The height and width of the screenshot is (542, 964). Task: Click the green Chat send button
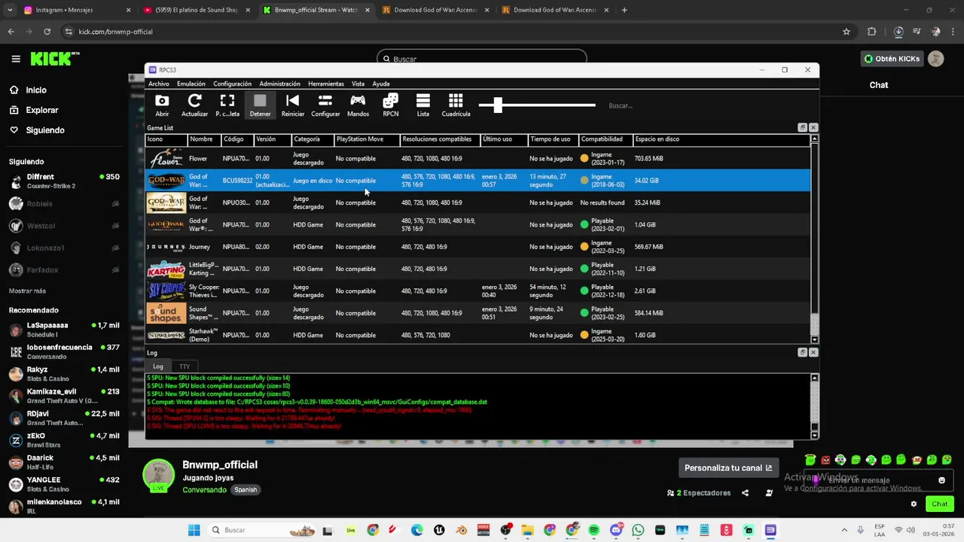940,504
